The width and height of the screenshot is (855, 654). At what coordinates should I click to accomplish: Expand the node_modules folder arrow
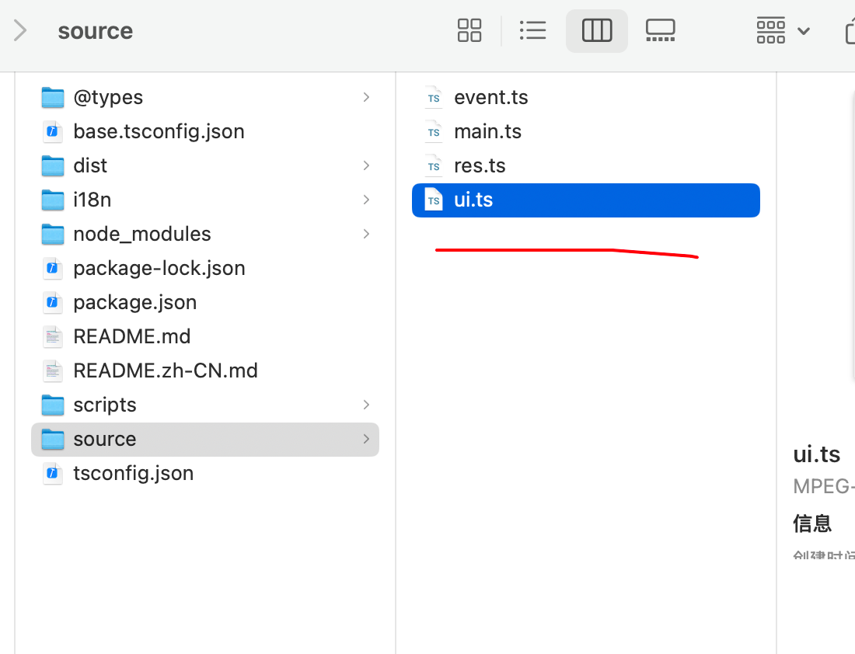tap(366, 234)
